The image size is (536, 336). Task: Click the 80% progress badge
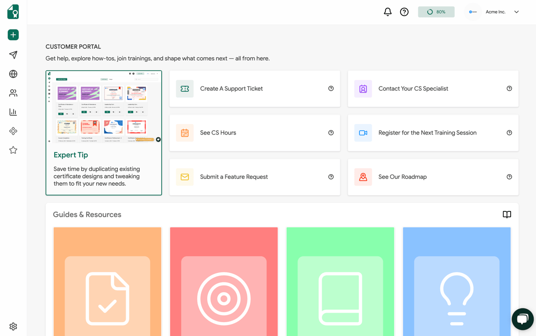pos(436,11)
